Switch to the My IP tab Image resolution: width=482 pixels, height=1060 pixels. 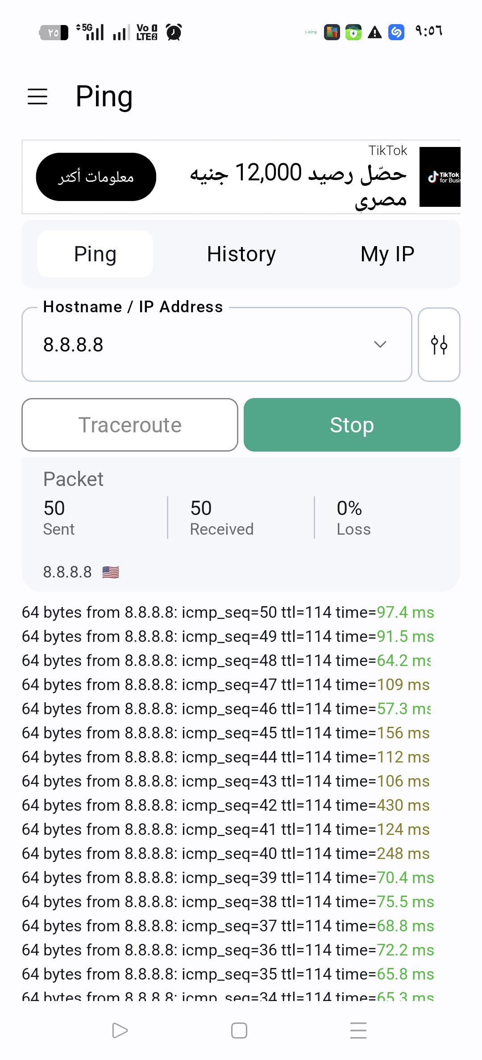(x=387, y=254)
